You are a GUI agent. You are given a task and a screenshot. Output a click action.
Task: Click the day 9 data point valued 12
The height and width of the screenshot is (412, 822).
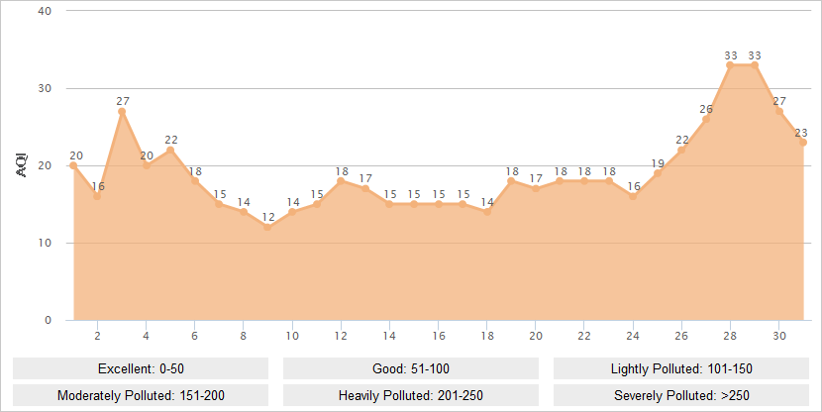coord(267,228)
